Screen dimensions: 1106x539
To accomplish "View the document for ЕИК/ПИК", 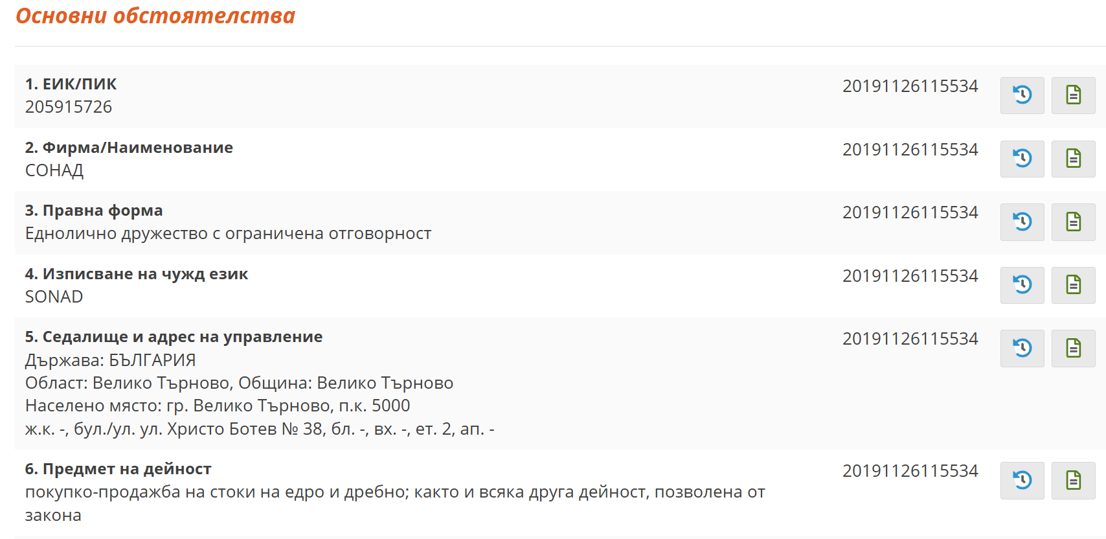I will [1074, 95].
